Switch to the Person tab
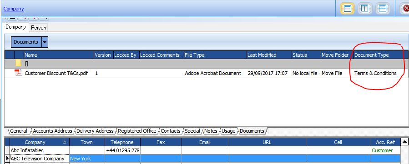The width and height of the screenshot is (409, 164). pos(39,28)
